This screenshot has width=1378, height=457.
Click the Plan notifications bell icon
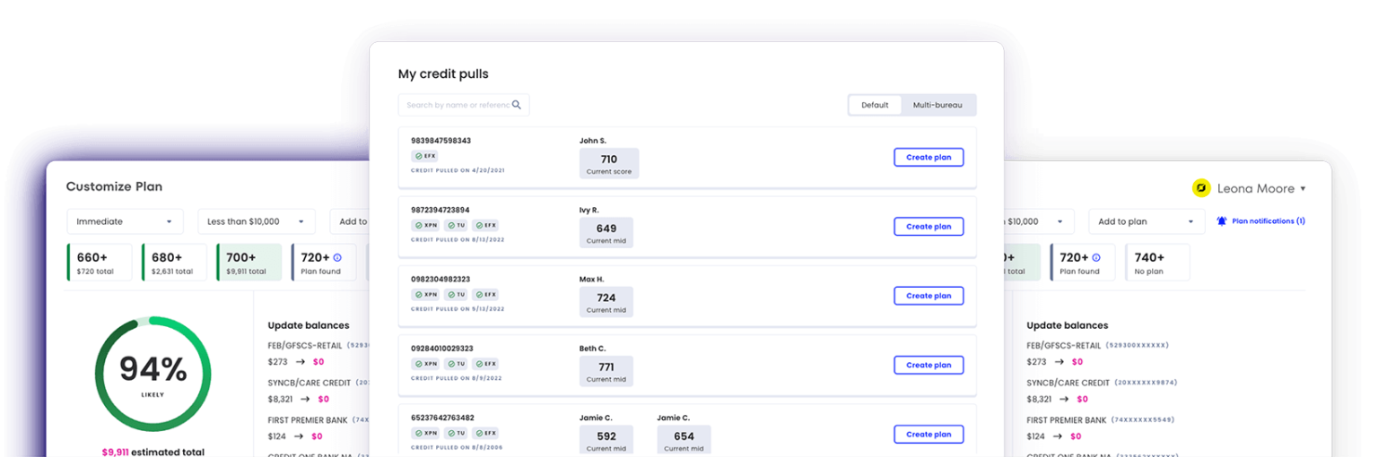[1221, 220]
